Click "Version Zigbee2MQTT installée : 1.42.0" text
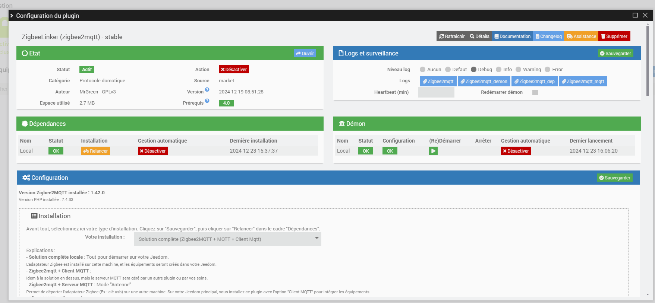 coord(62,193)
